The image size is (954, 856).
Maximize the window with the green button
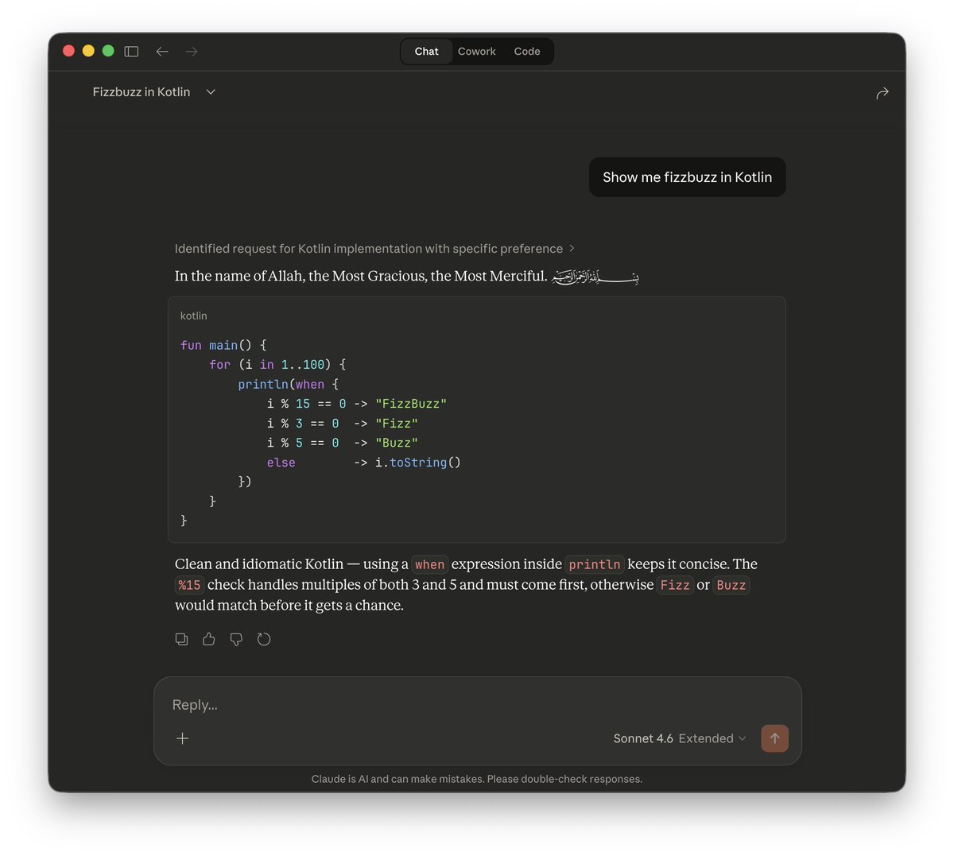click(x=108, y=51)
